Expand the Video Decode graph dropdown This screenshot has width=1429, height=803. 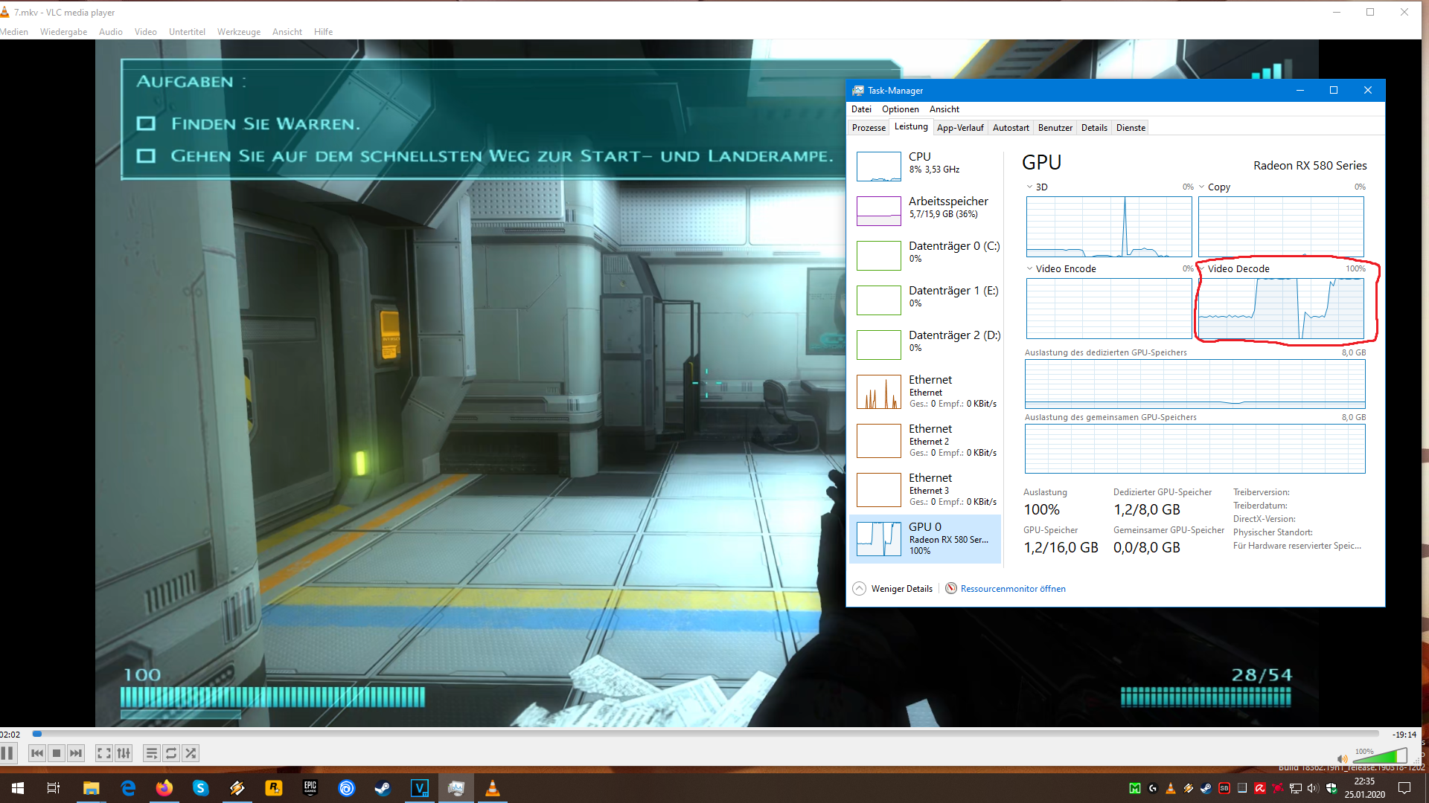1202,269
